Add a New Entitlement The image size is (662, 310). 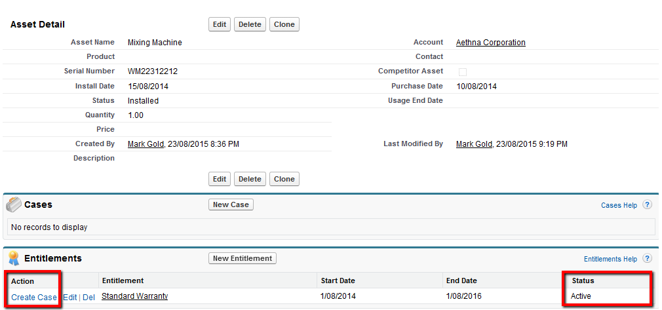point(242,258)
